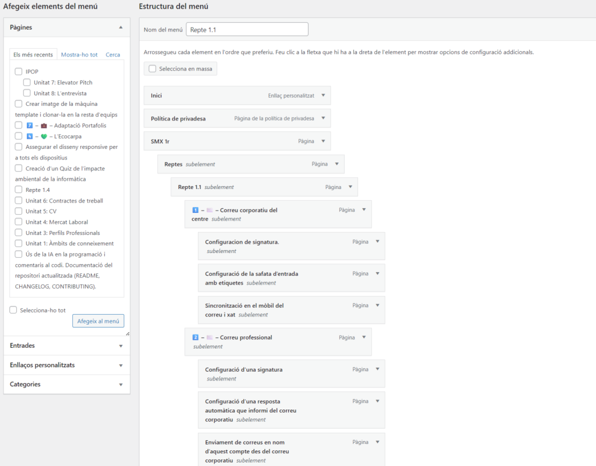
Task: Open options arrow for Política de privadesa
Action: tap(323, 118)
